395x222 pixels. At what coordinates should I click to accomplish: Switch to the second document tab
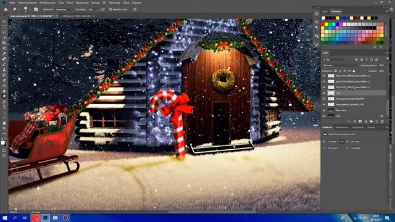(77, 16)
